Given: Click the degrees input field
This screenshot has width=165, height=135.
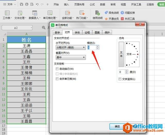Looking at the screenshot, I should point(122,72).
